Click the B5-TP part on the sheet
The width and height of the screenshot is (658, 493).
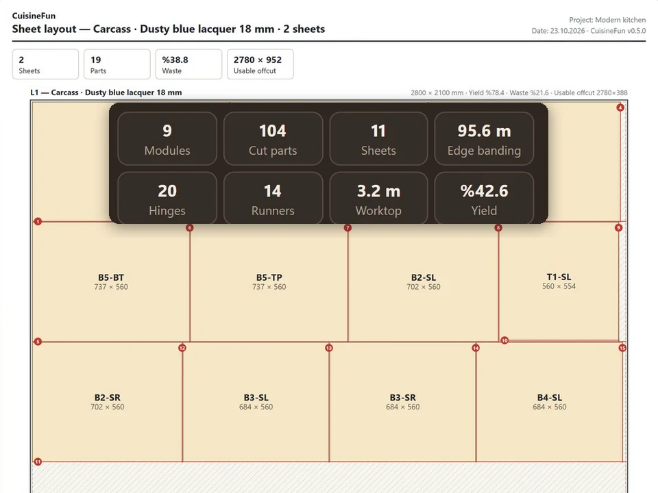click(269, 281)
